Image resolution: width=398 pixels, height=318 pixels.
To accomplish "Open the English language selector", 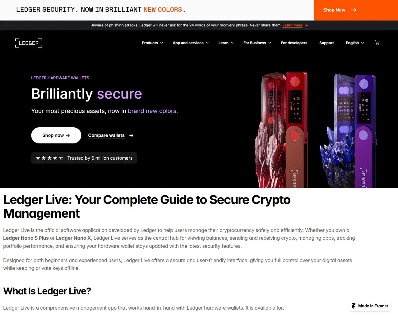I will tap(355, 43).
